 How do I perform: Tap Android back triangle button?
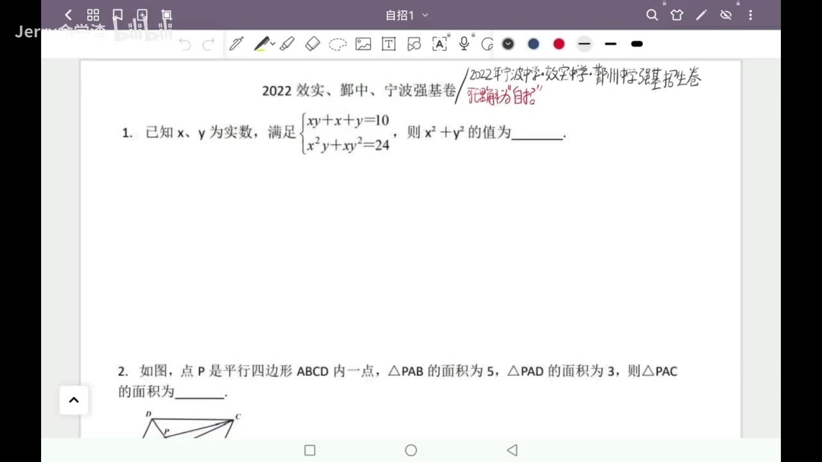pos(512,450)
